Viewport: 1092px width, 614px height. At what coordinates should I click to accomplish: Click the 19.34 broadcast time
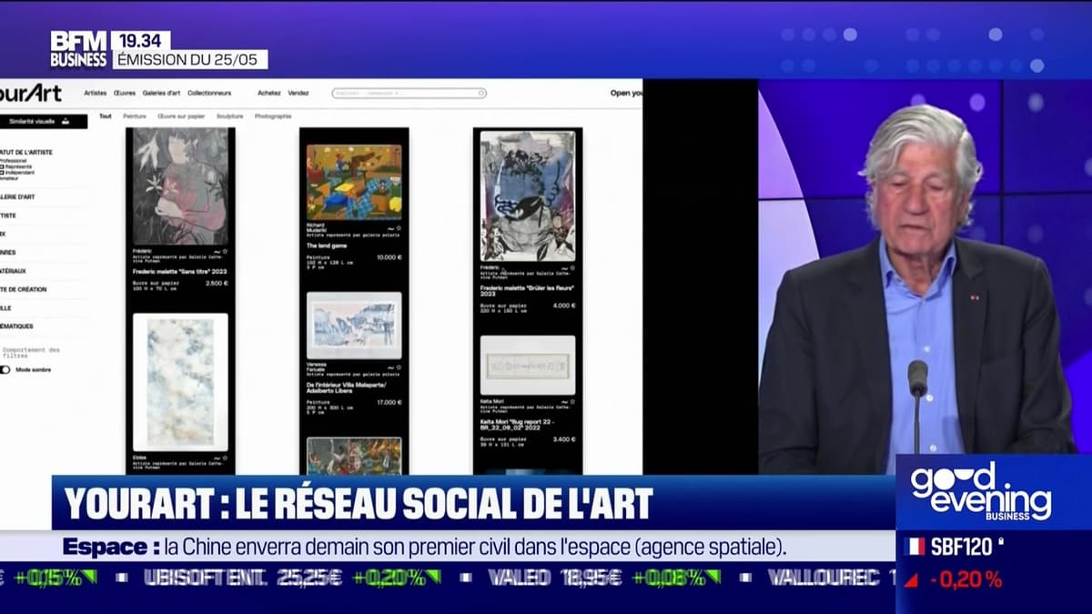coord(141,40)
